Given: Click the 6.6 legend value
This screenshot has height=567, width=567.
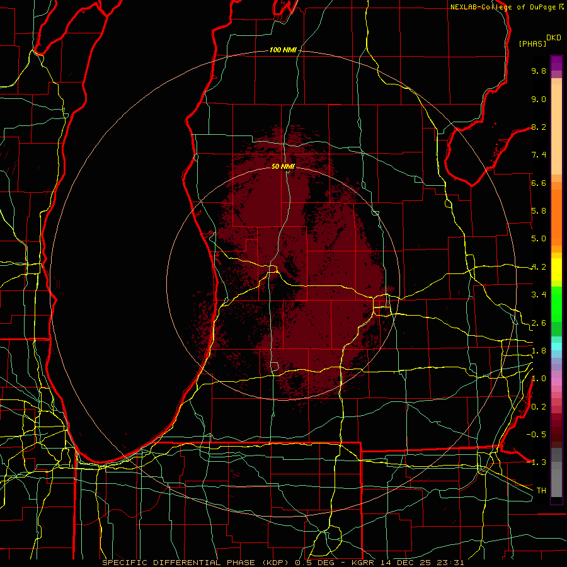Looking at the screenshot, I should (539, 183).
